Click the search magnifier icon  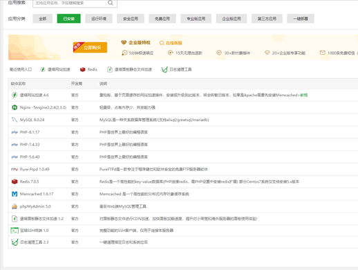(111, 3)
